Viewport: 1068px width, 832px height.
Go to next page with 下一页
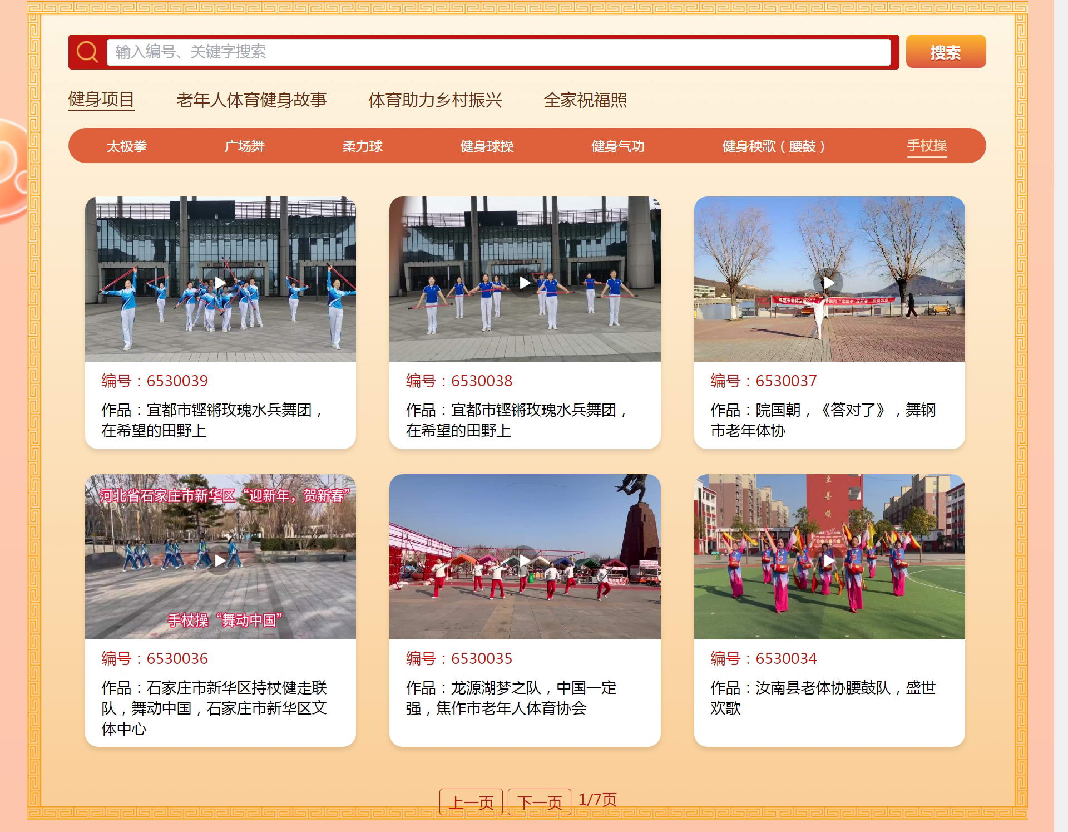click(539, 802)
